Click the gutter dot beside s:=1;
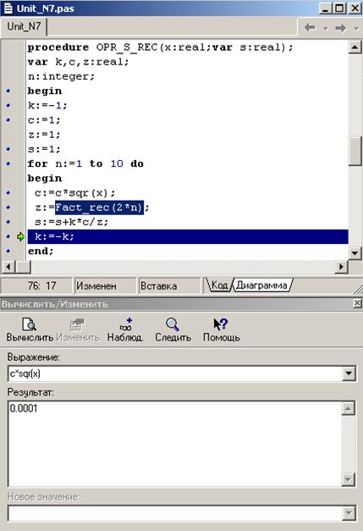 tap(8, 149)
